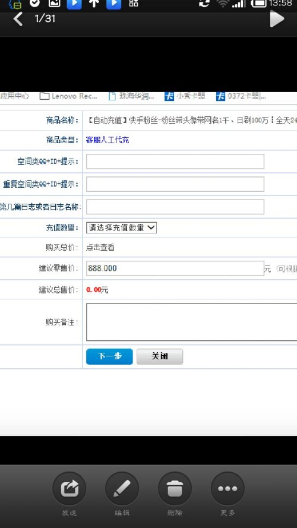Click the 1/31 image counter

(45, 18)
